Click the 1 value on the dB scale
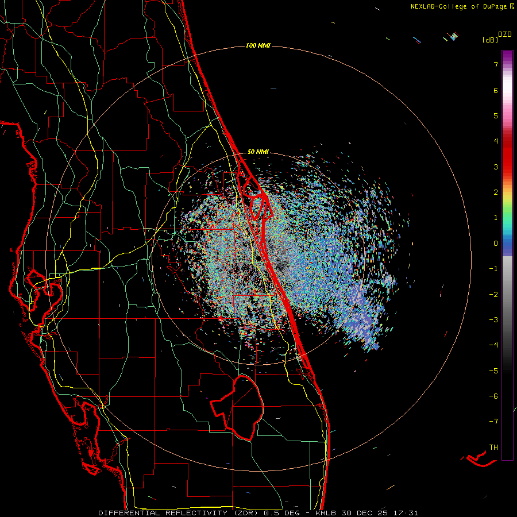This screenshot has width=517, height=517. point(496,218)
